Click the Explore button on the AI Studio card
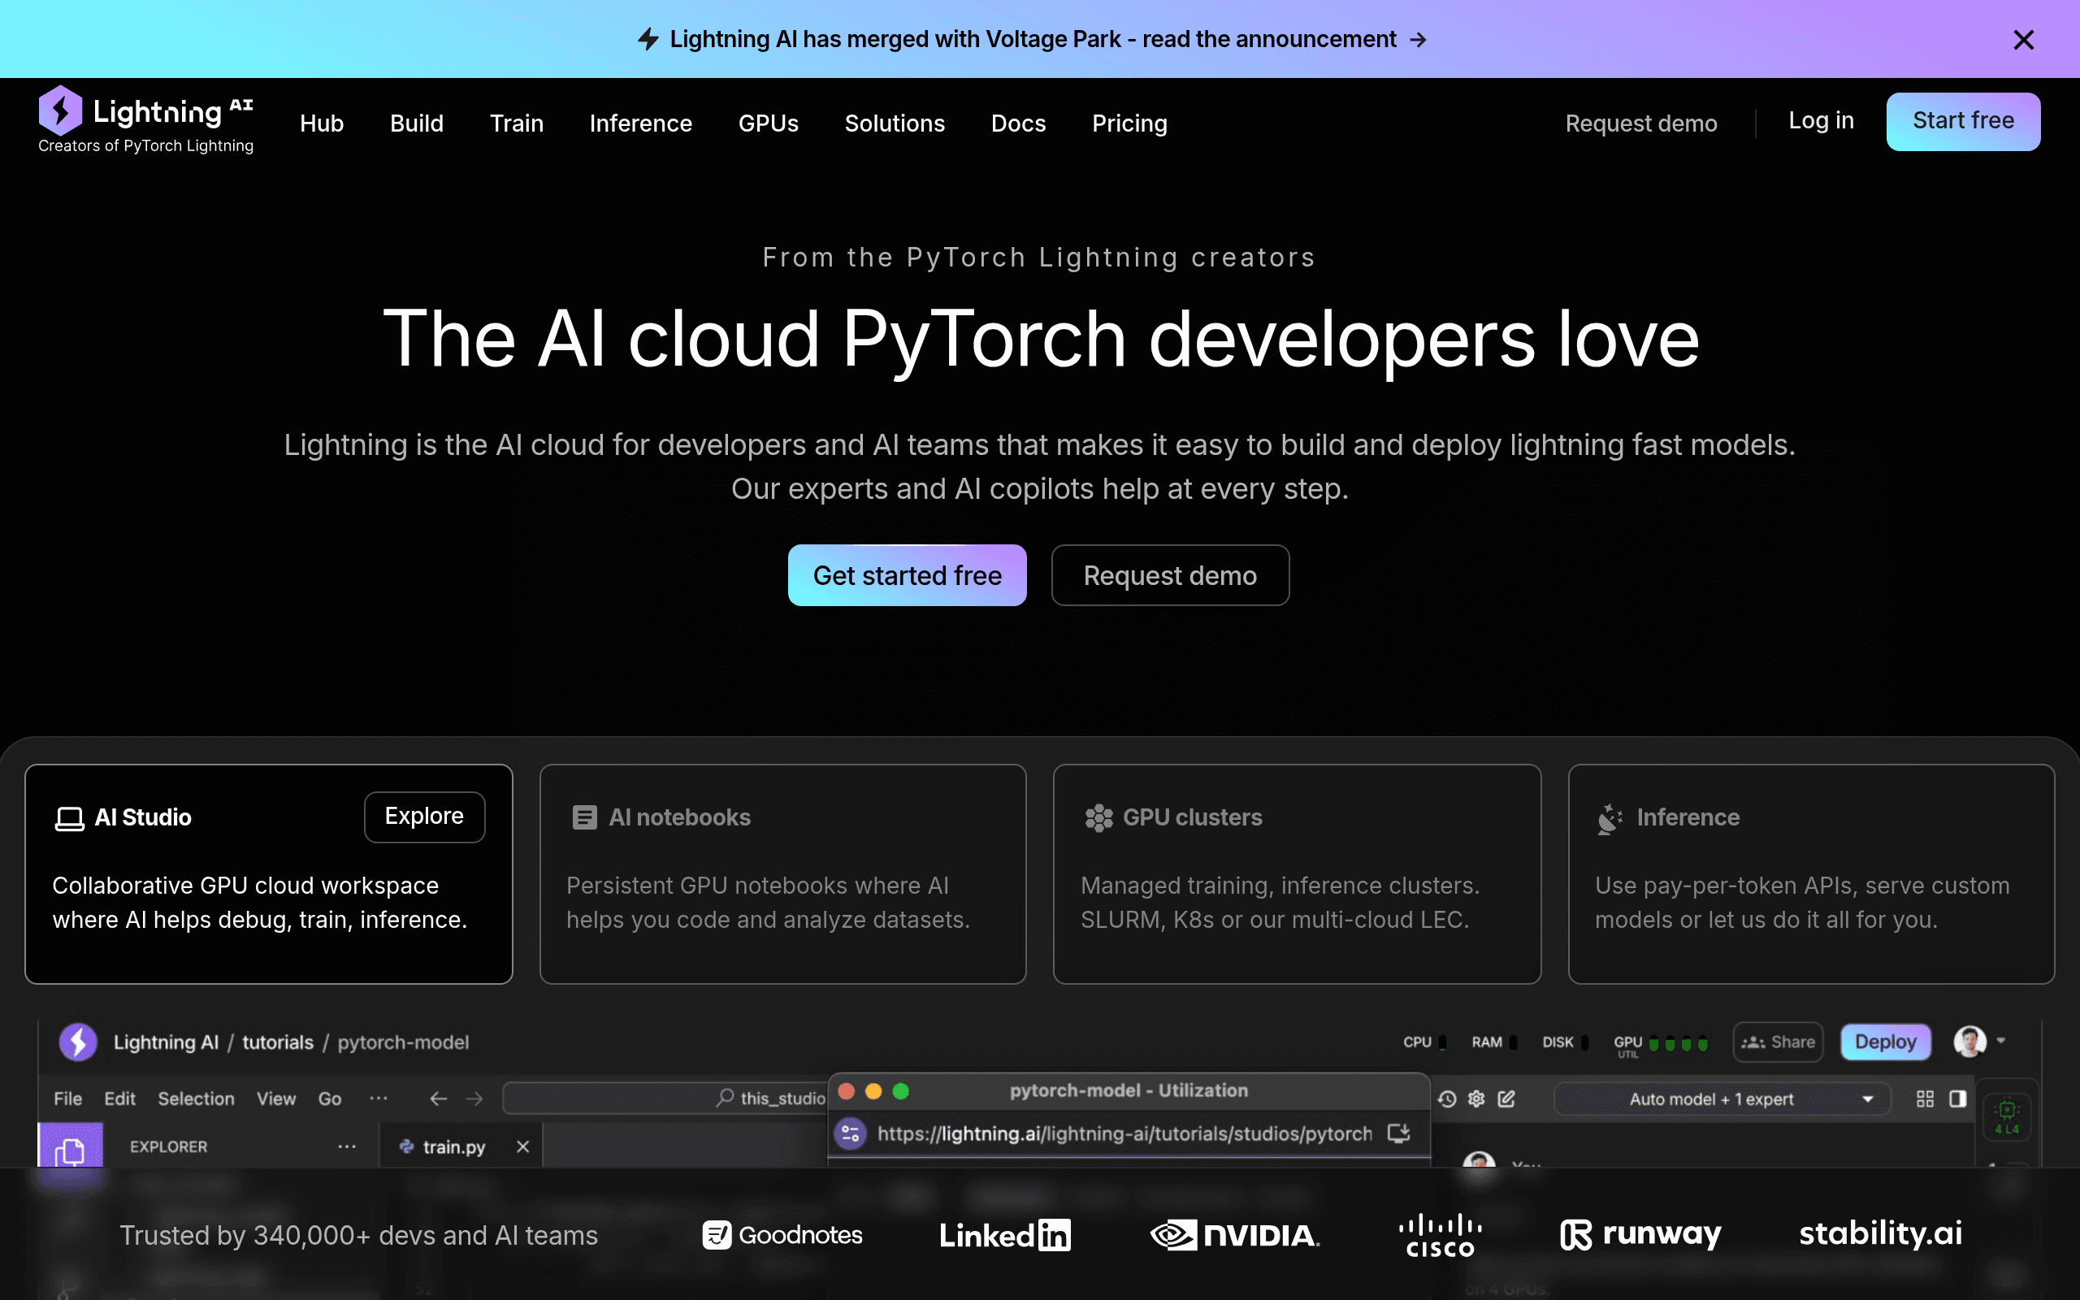Viewport: 2080px width, 1300px height. 425,816
